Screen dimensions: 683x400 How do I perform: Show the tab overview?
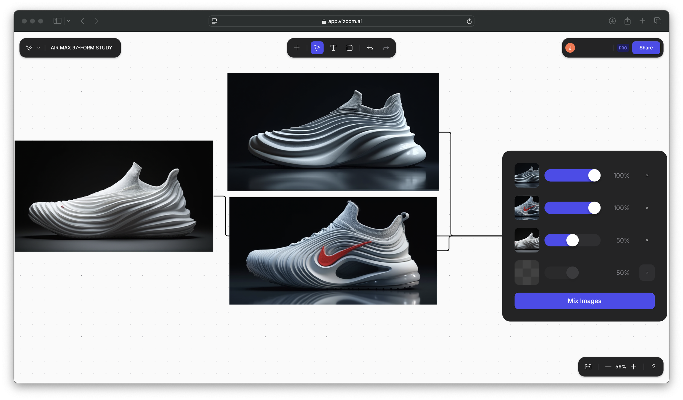[658, 21]
